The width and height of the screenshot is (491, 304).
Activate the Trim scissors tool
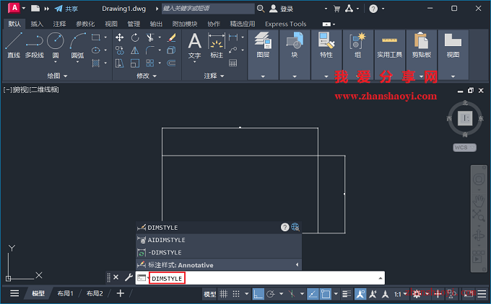(150, 37)
